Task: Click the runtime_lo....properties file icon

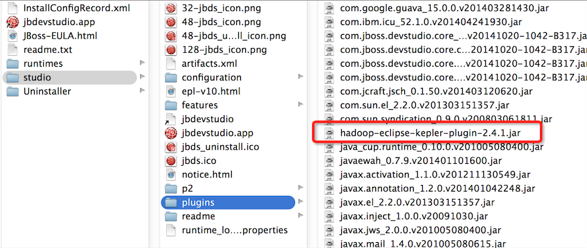Action: coord(171,230)
